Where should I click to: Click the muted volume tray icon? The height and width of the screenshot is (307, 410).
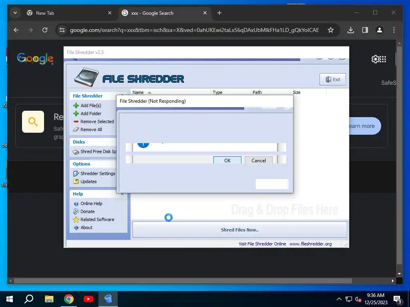tap(358, 299)
